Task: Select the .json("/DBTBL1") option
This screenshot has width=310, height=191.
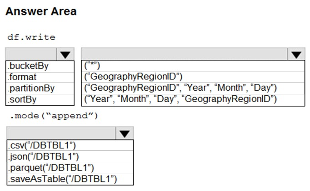Action: [42, 156]
